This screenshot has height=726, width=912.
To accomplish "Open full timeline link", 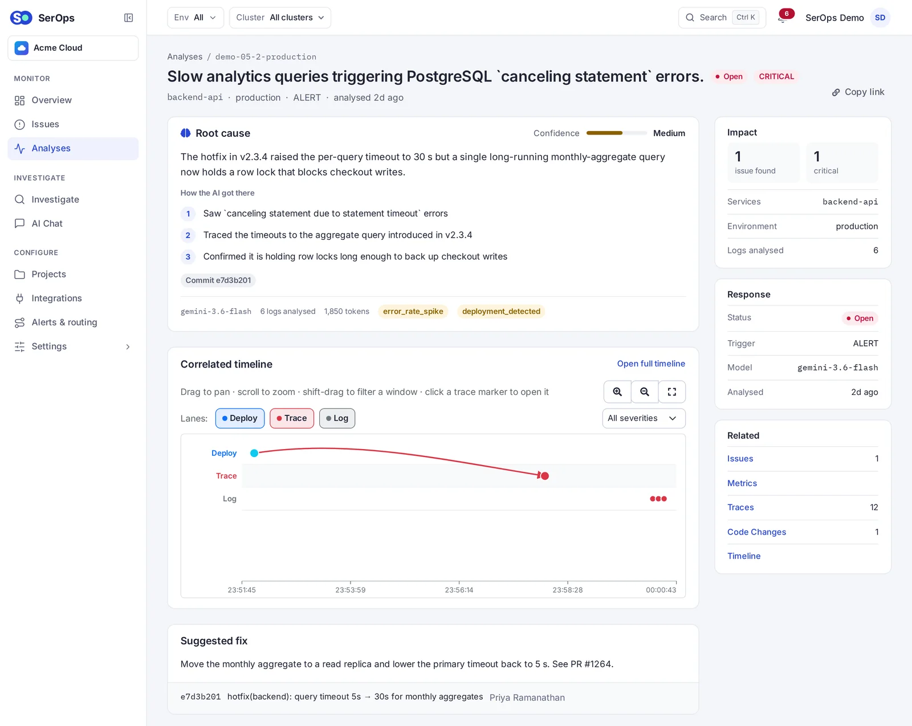I will click(651, 364).
